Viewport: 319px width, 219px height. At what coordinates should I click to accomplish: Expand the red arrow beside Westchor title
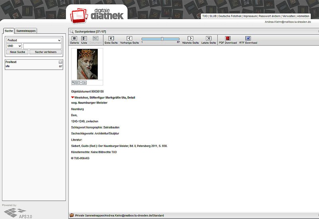click(x=73, y=97)
